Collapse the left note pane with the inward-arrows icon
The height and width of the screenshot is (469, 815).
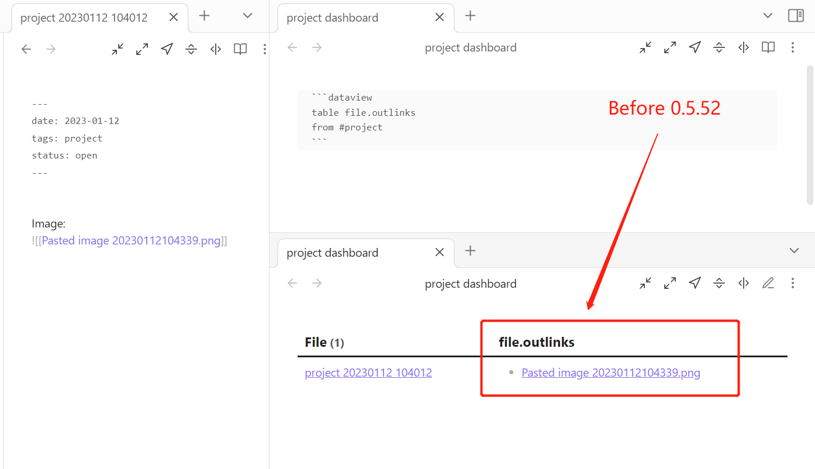pos(117,49)
